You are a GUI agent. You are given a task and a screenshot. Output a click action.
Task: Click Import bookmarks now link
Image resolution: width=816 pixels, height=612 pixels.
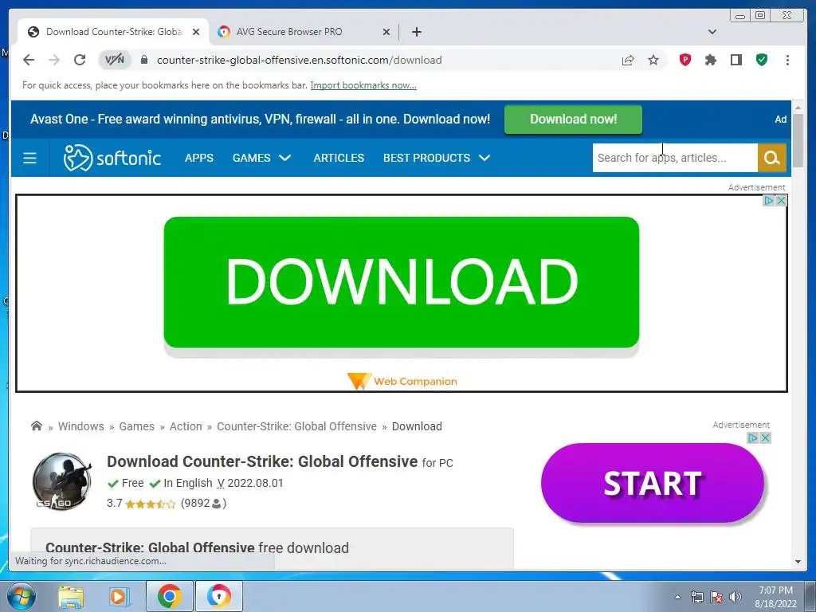pyautogui.click(x=363, y=85)
